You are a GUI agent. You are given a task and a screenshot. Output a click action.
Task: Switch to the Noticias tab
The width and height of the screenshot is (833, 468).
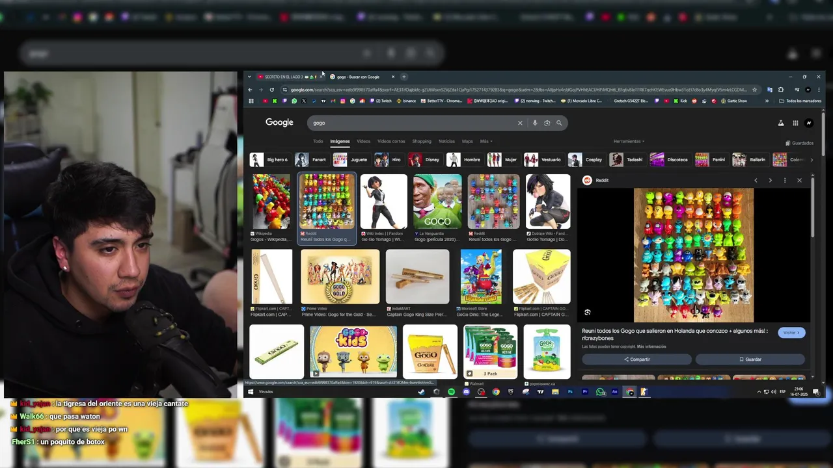coord(446,141)
